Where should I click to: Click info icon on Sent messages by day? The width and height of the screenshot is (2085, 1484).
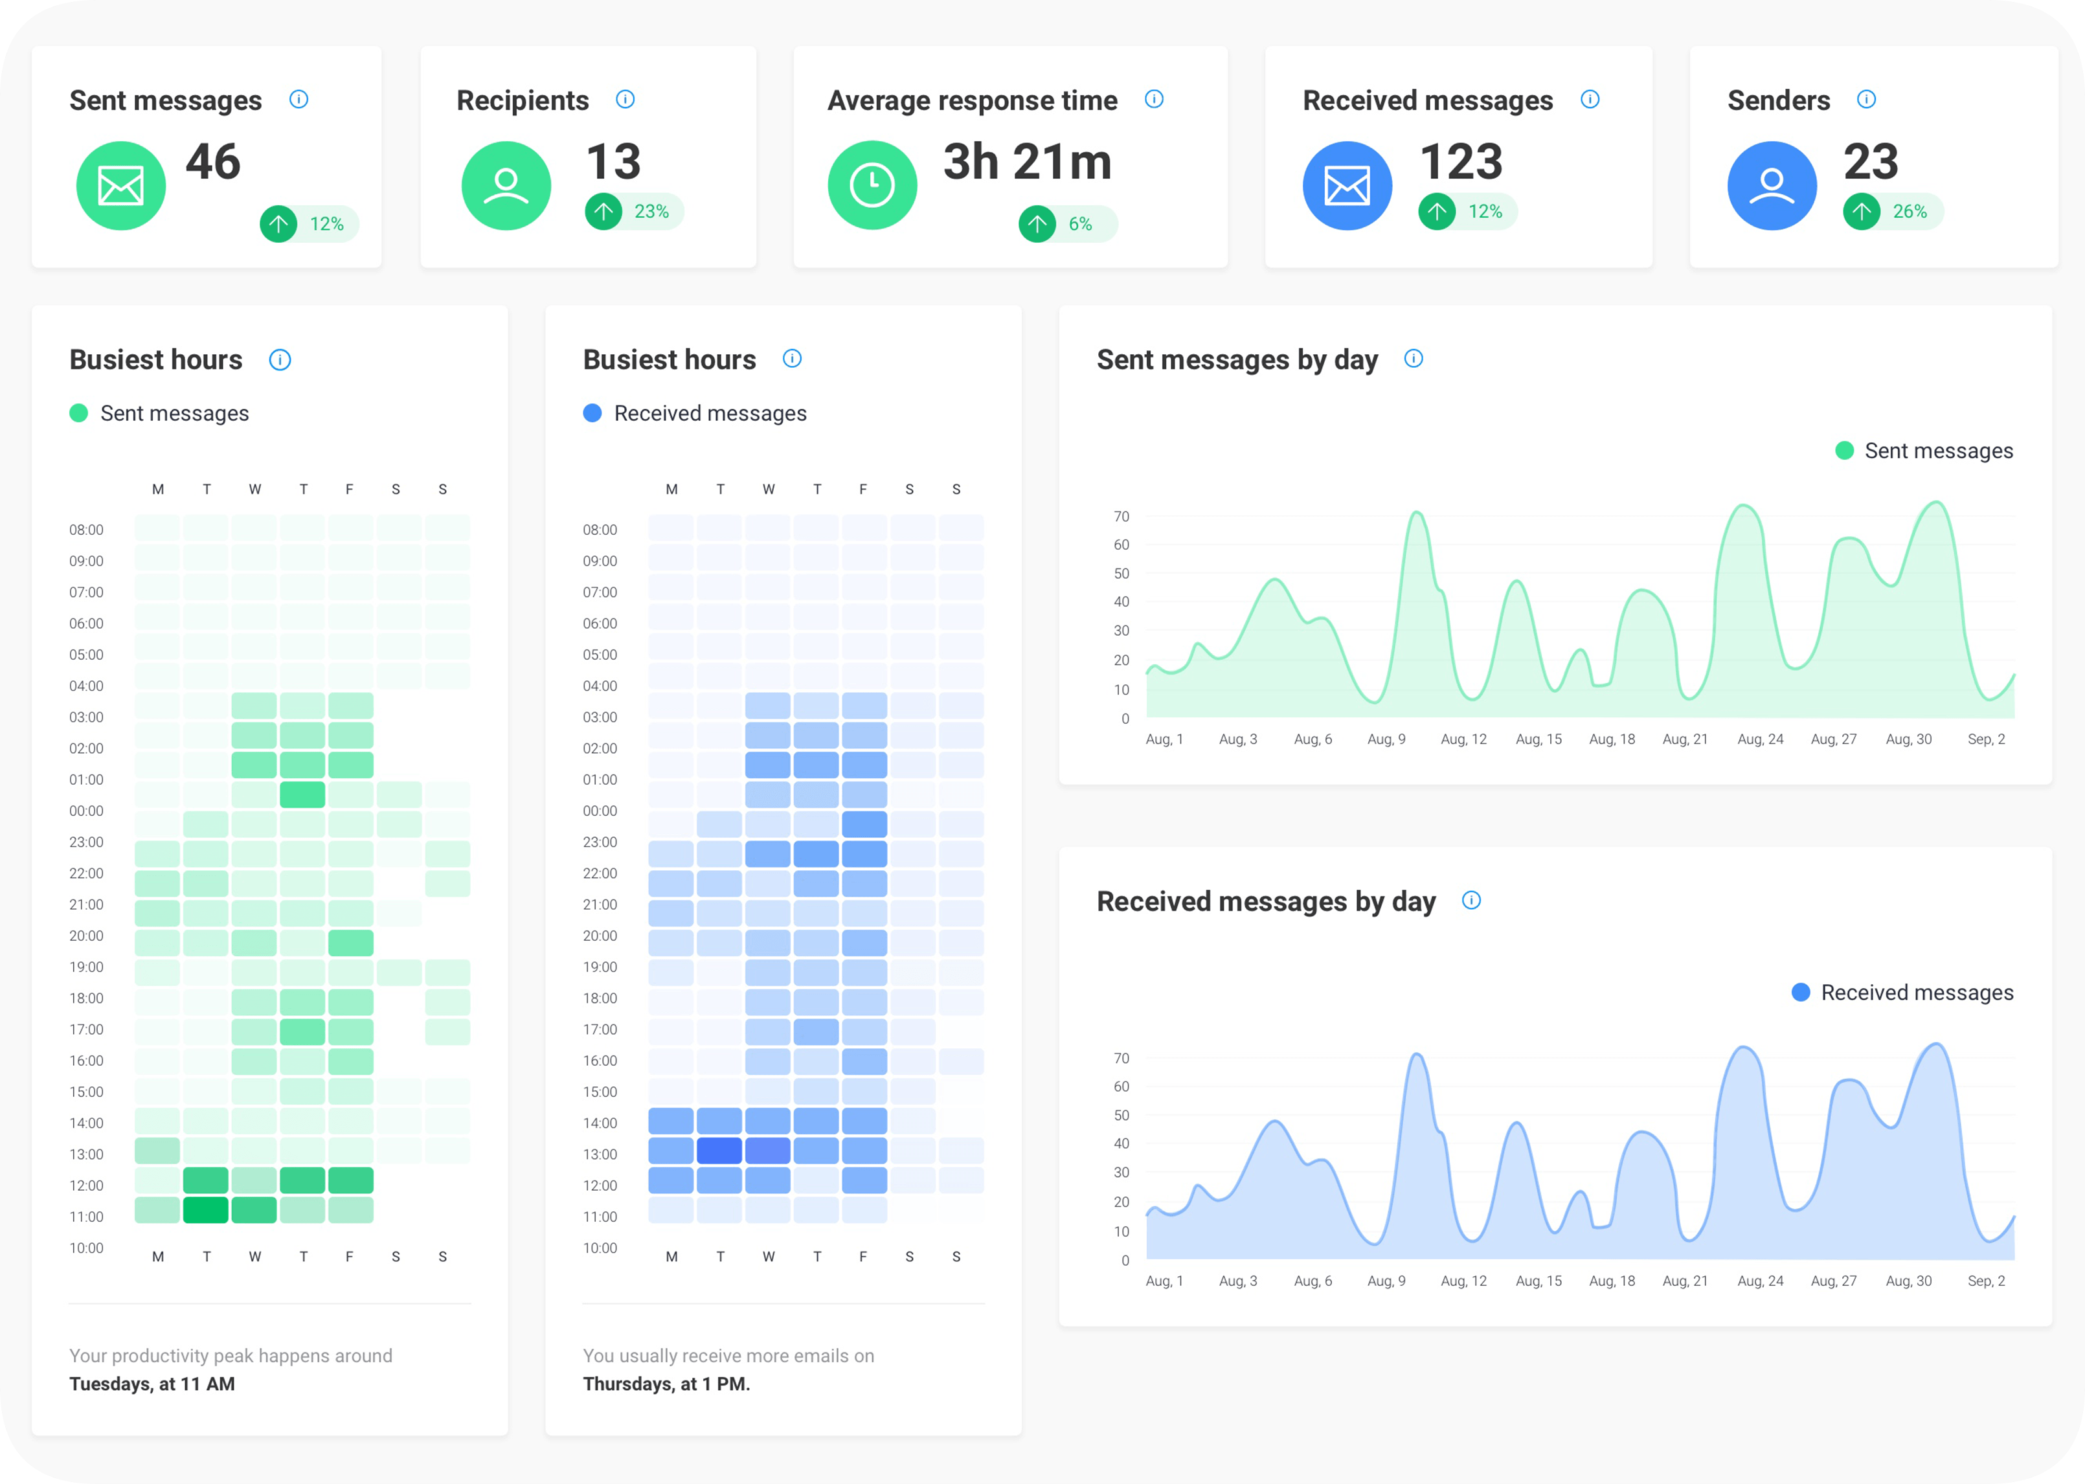1414,358
